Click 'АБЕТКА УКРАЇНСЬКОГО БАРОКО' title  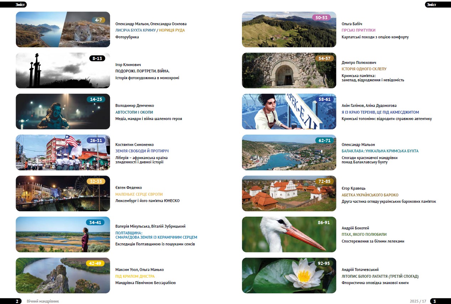(370, 195)
